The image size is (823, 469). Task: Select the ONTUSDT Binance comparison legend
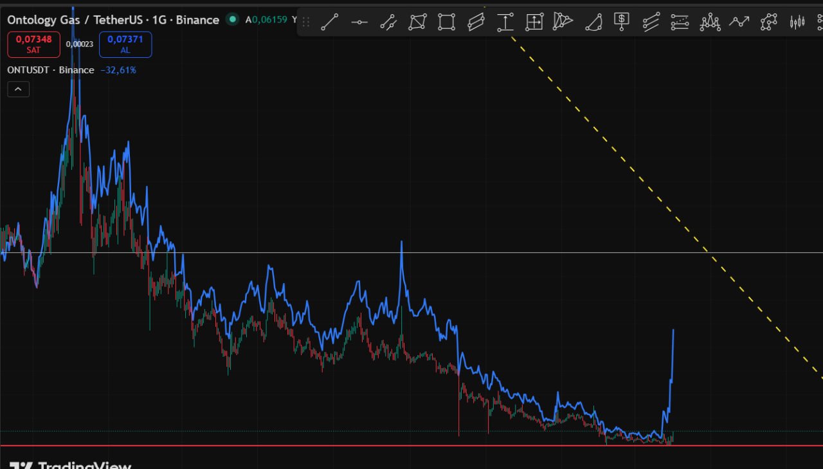(50, 70)
